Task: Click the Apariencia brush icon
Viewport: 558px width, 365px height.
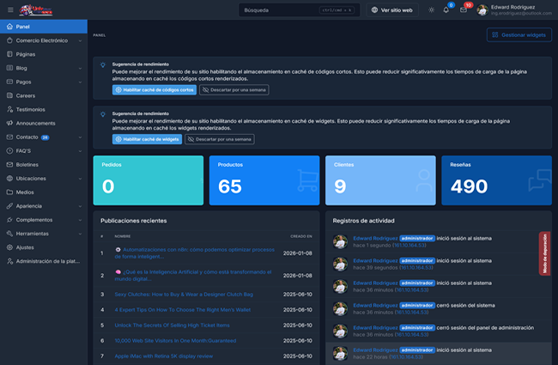Action: [9, 206]
